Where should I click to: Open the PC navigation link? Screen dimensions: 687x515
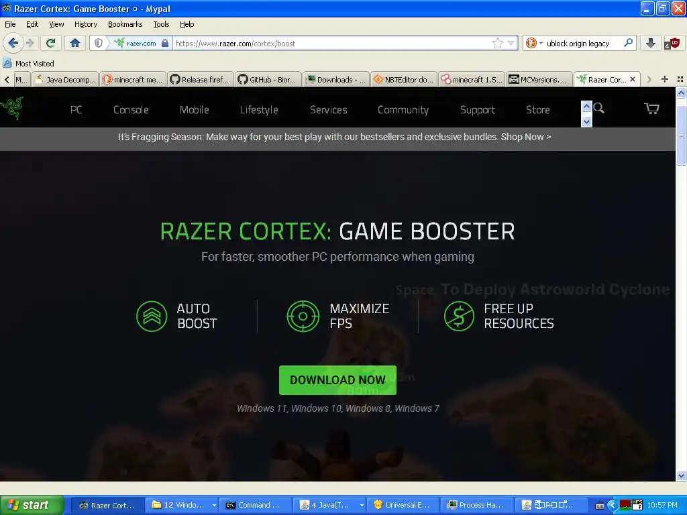[x=76, y=110]
